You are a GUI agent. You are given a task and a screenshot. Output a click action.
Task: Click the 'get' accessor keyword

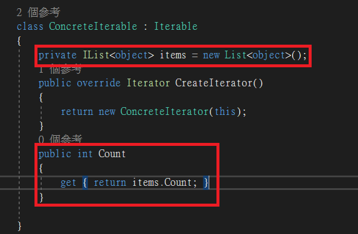point(68,183)
